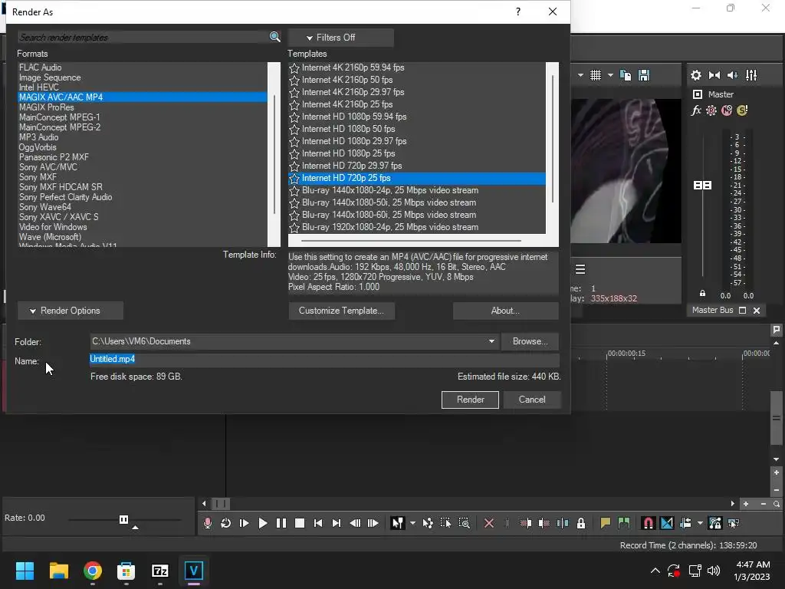Select the Selection Edit tool
Viewport: 785px width, 589px height.
[445, 523]
